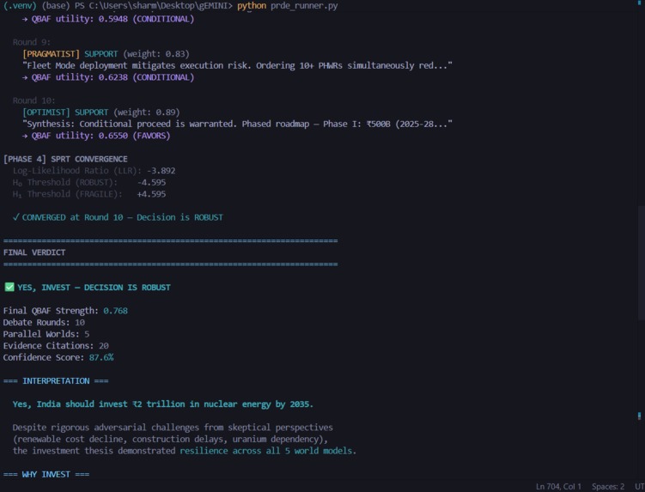Click the 'QBAF utility: 0.6238 (CONDITIONAL)' line
The image size is (645, 492).
tap(108, 77)
